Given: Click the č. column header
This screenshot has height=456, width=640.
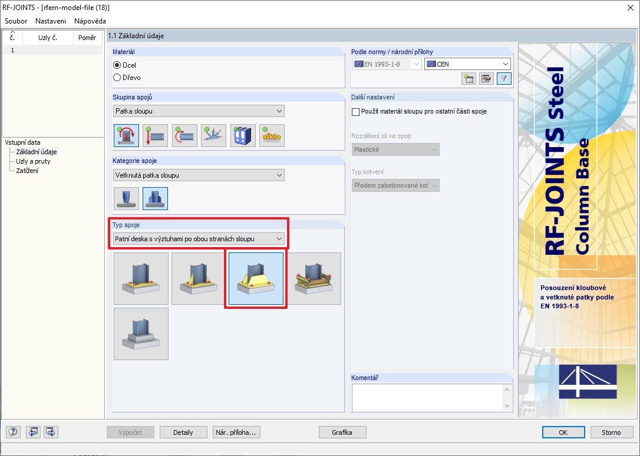Looking at the screenshot, I should (12, 38).
